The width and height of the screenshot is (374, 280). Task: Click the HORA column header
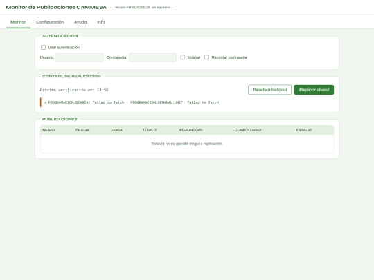click(x=117, y=130)
